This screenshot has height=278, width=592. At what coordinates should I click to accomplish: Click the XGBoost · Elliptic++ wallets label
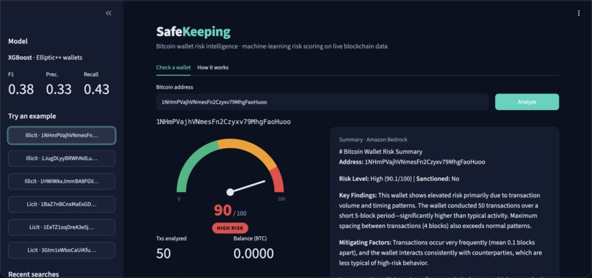point(46,58)
